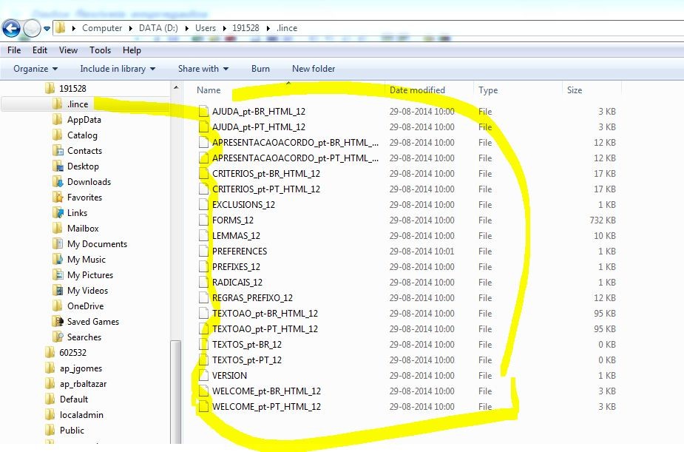Screen dimensions: 684x452
Task: Select the VERSION file
Action: tap(229, 376)
